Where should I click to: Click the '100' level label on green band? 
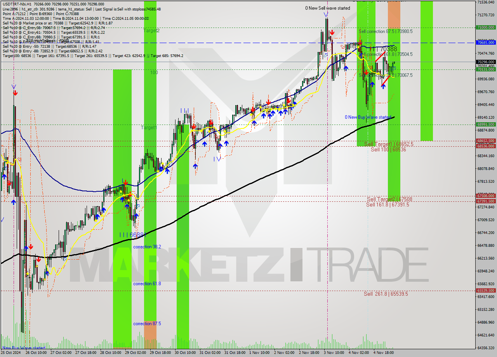coord(154,72)
